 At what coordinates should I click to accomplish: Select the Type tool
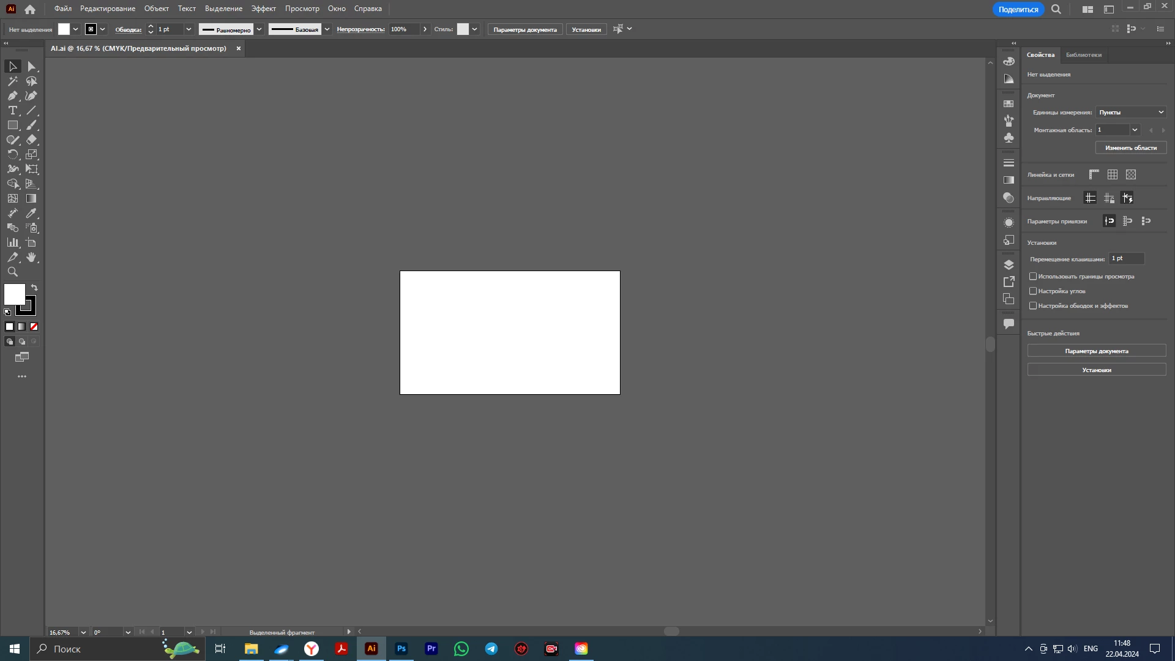[12, 111]
